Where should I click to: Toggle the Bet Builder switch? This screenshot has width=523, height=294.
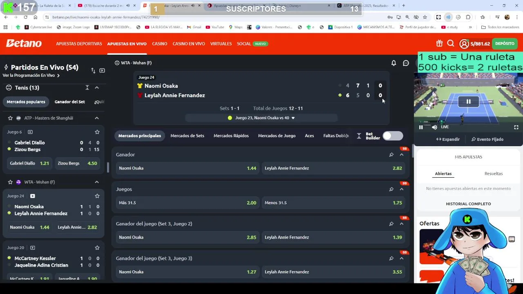pos(393,136)
